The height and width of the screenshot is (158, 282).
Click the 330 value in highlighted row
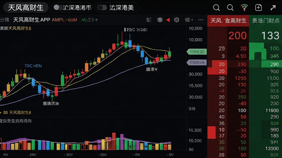[x=242, y=64]
